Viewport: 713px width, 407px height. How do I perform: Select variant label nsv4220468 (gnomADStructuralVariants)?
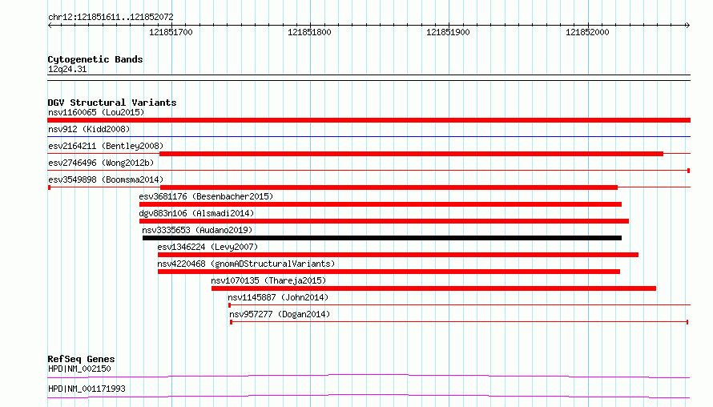(246, 264)
